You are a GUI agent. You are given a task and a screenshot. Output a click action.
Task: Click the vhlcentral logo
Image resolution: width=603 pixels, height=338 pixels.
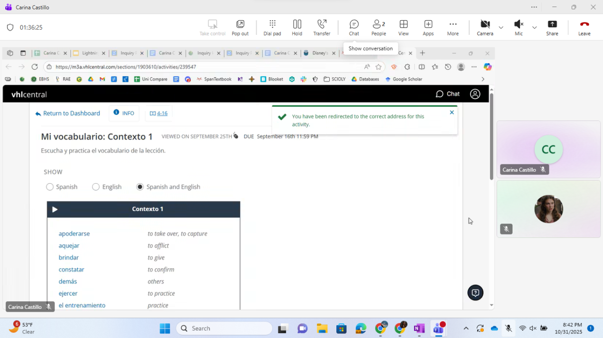pyautogui.click(x=29, y=95)
